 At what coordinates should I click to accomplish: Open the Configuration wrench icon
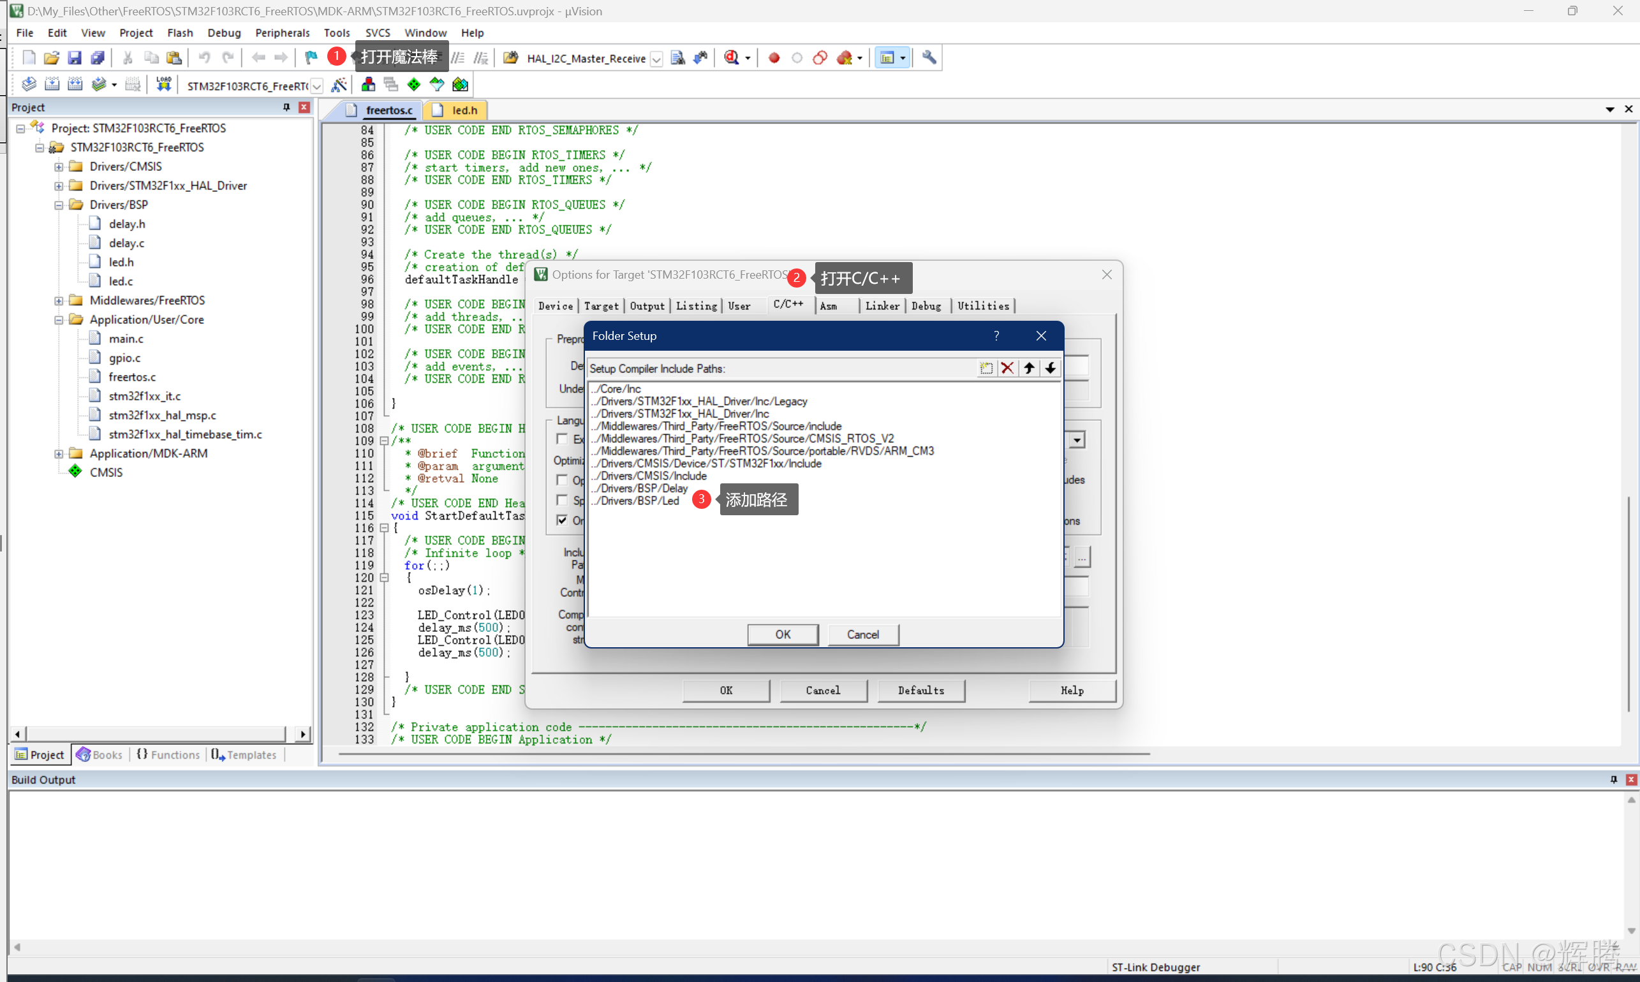pos(929,58)
